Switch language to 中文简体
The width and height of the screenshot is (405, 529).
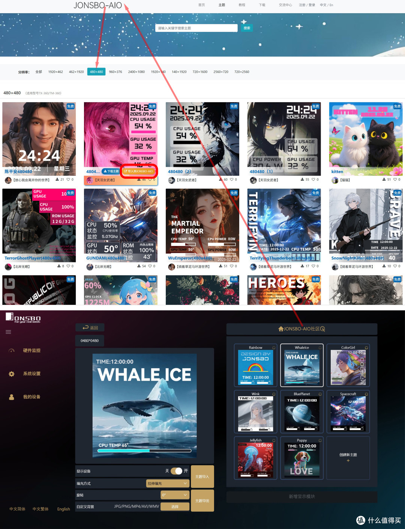17,509
